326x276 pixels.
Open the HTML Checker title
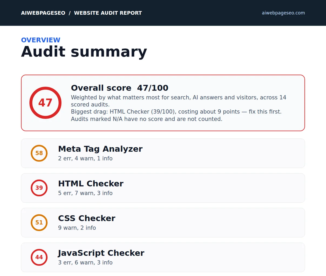click(x=91, y=184)
